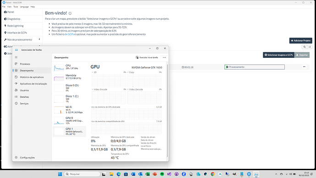Screen dimensions: 316x178
Task: Open the Language menu in WebODM
Action: (x=24, y=7)
